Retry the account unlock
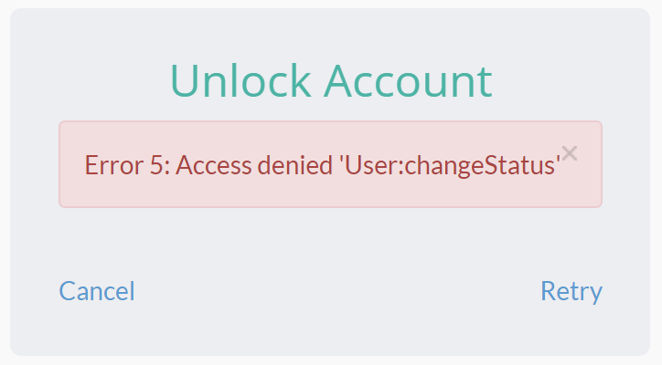The width and height of the screenshot is (662, 365). [571, 291]
